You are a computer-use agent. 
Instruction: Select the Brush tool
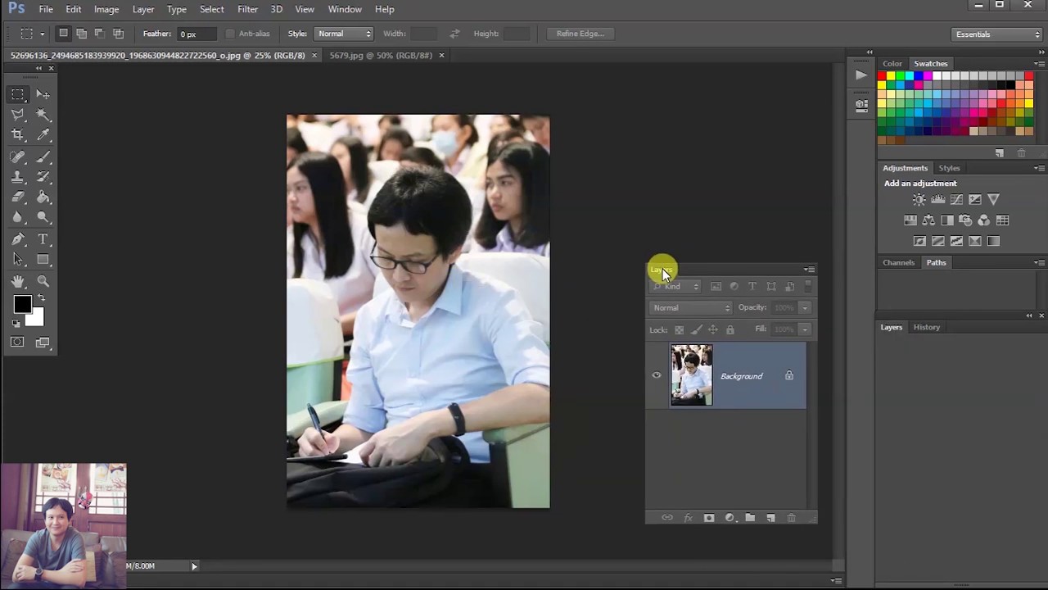(43, 157)
